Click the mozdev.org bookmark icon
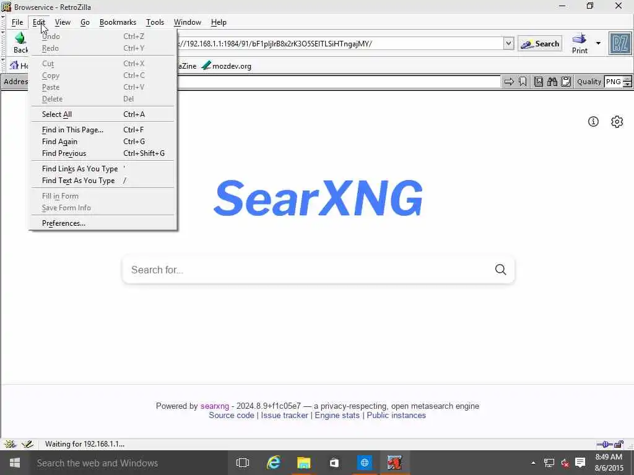The width and height of the screenshot is (634, 475). tap(206, 66)
